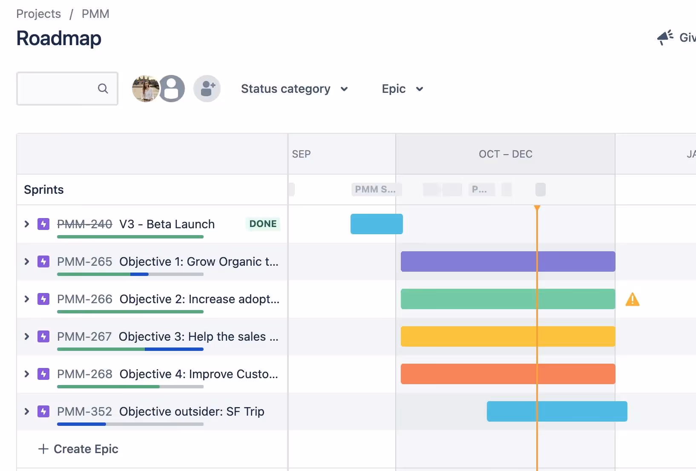Screen dimensions: 696x471
Task: Expand the V3 - Beta Launch epic
Action: (27, 224)
